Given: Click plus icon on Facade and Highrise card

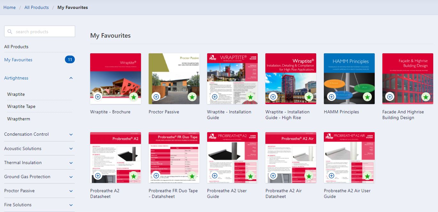Looking at the screenshot, I should pyautogui.click(x=390, y=96).
